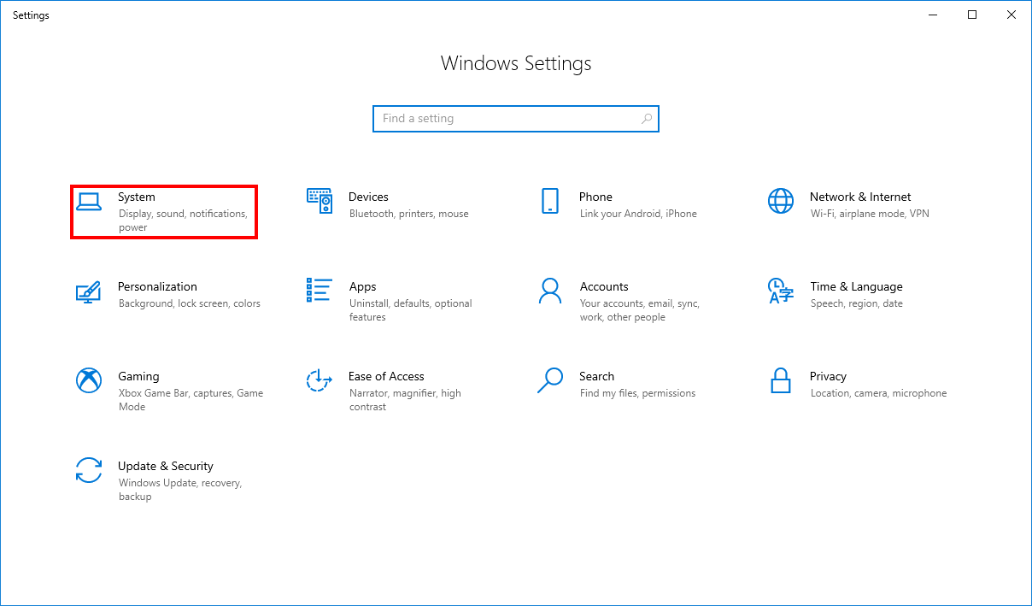Open the Devices settings title
1032x606 pixels.
[x=368, y=197]
